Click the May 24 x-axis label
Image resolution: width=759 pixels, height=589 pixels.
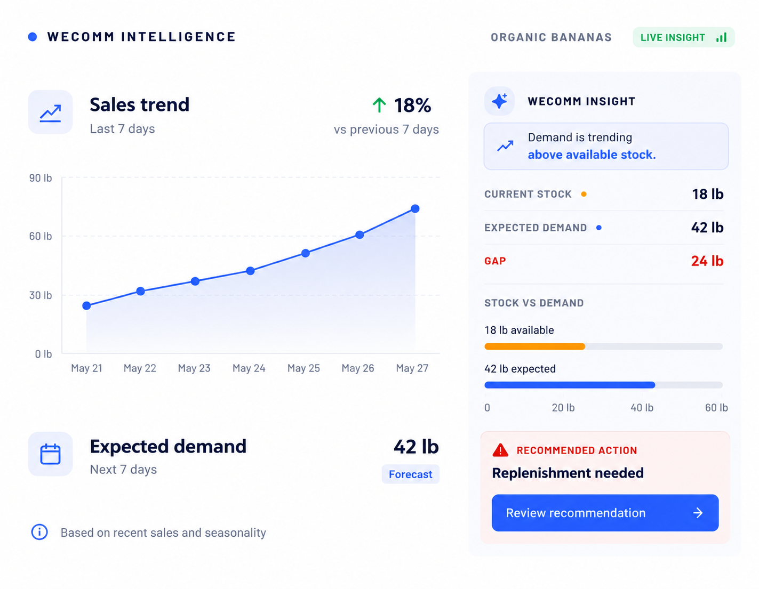tap(249, 368)
